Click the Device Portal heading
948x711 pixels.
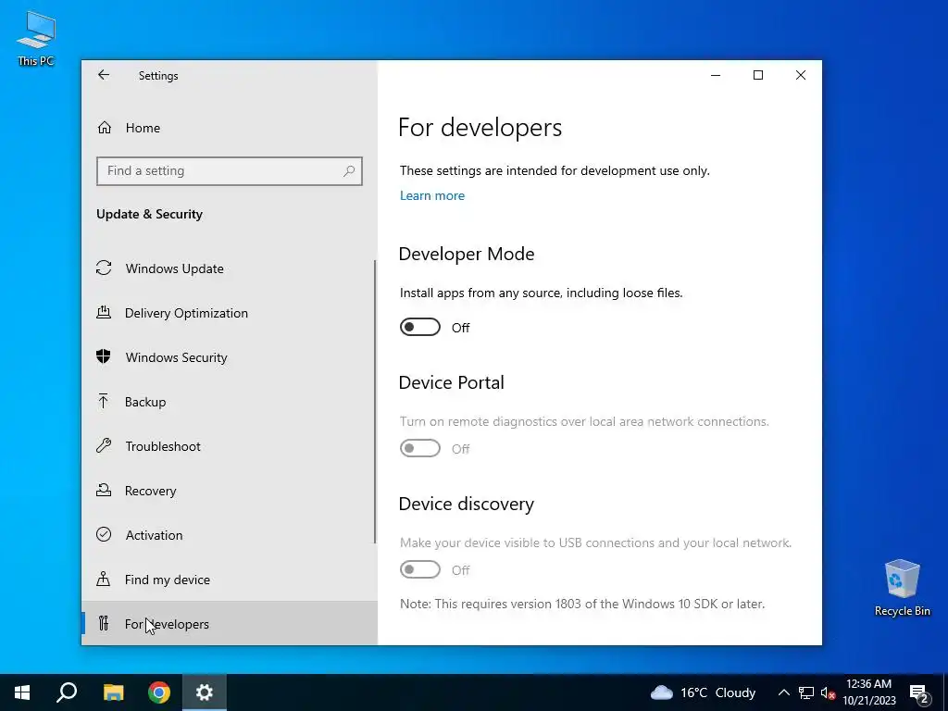pos(451,382)
